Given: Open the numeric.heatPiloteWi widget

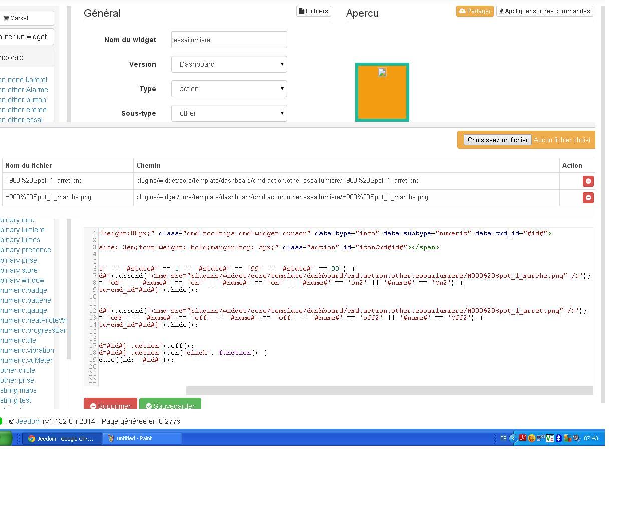Looking at the screenshot, I should 33,320.
